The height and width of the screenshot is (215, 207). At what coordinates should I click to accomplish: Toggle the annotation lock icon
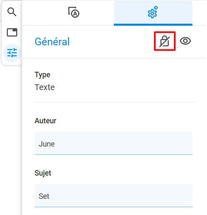[x=165, y=41]
